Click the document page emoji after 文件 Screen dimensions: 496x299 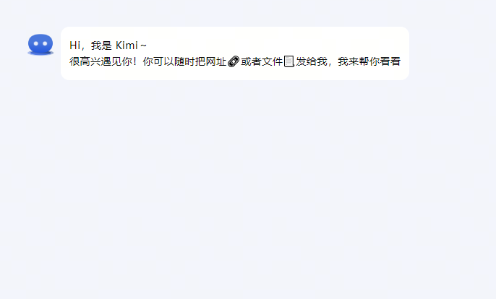(x=288, y=61)
